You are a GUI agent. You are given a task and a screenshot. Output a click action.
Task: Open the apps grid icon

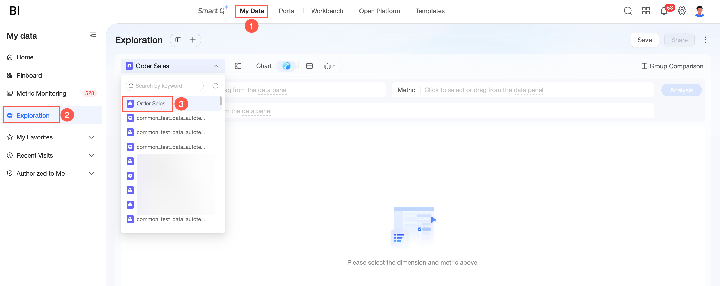pyautogui.click(x=646, y=11)
